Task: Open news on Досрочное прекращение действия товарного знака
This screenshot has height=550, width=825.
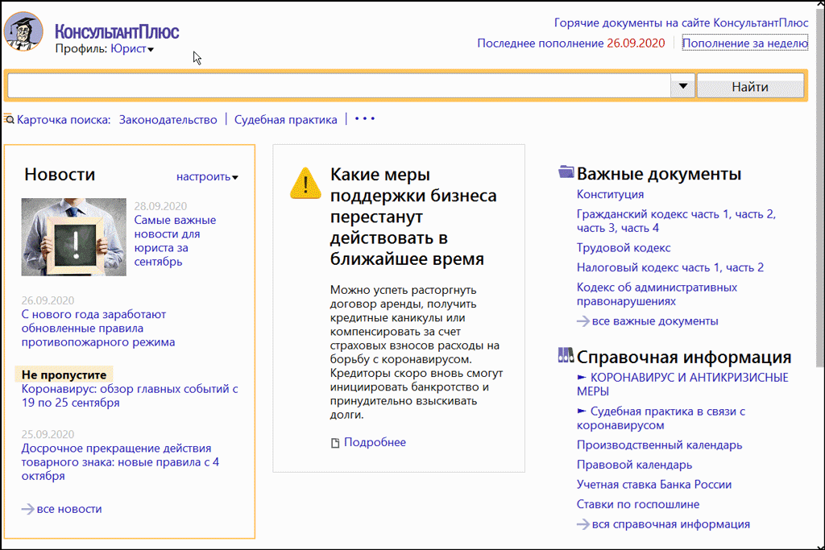Action: [120, 462]
